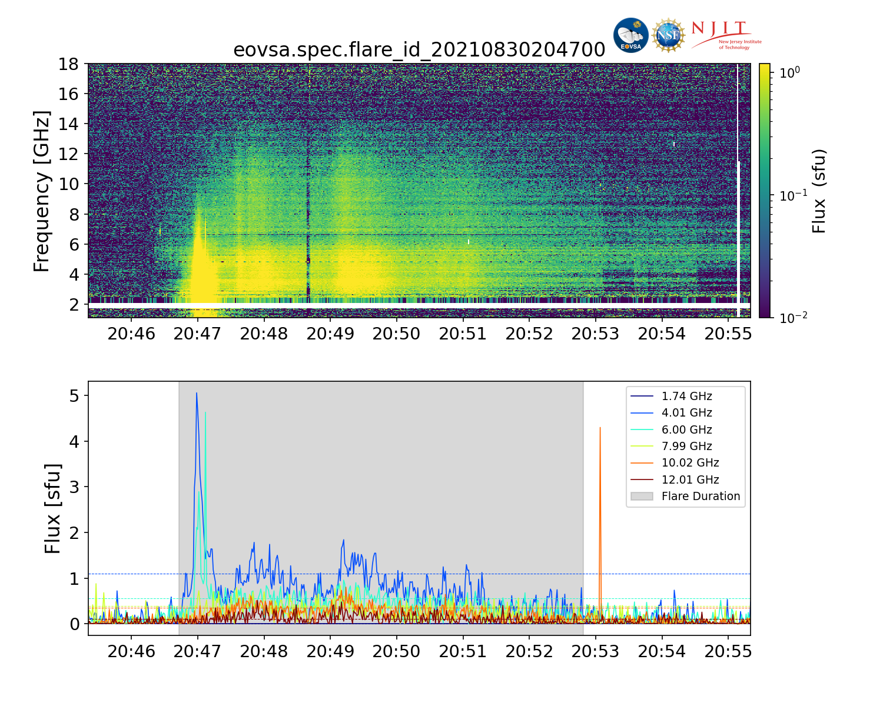This screenshot has height=706, width=883.
Task: Select the 7.99 GHz legend entry
Action: click(x=686, y=447)
